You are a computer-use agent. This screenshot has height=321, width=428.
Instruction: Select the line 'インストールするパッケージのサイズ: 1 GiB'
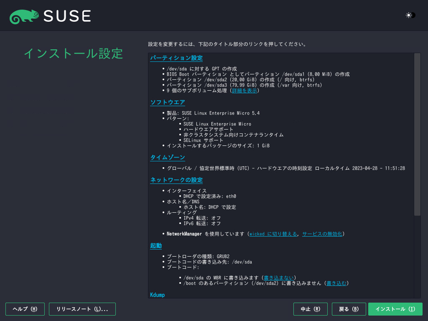(218, 146)
